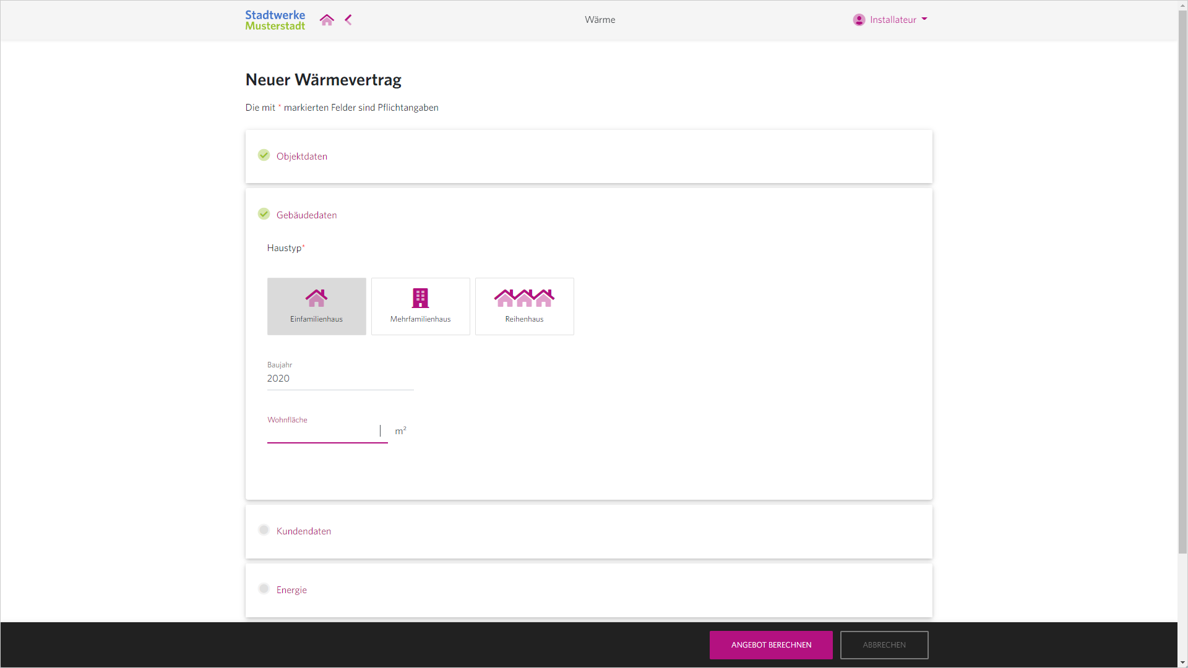The width and height of the screenshot is (1188, 668).
Task: Focus the Wohnfläche input field
Action: pyautogui.click(x=323, y=432)
